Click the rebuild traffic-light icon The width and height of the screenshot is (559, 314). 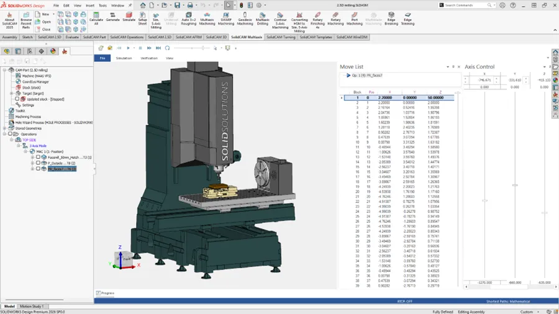(242, 6)
